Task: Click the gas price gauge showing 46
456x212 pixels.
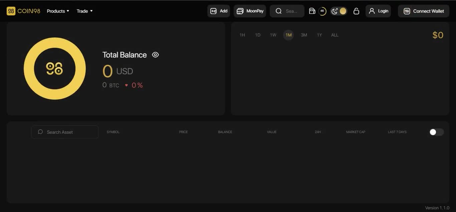Action: tap(322, 11)
